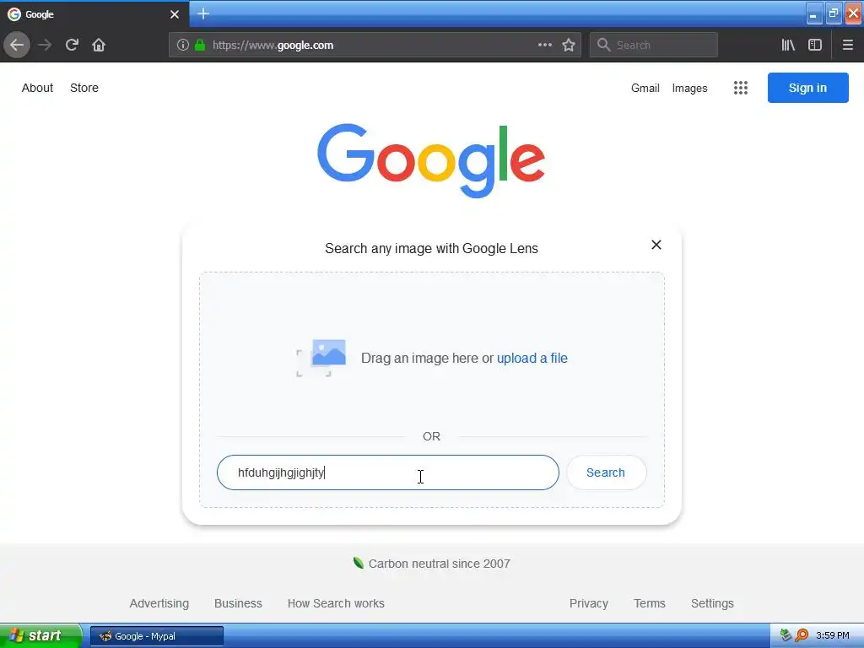Click the Carbon neutral since 2007 link

point(439,564)
